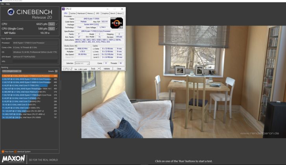This screenshot has height=165, width=286.
Task: Click the Your Score orange legend swatch
Action: point(3,152)
